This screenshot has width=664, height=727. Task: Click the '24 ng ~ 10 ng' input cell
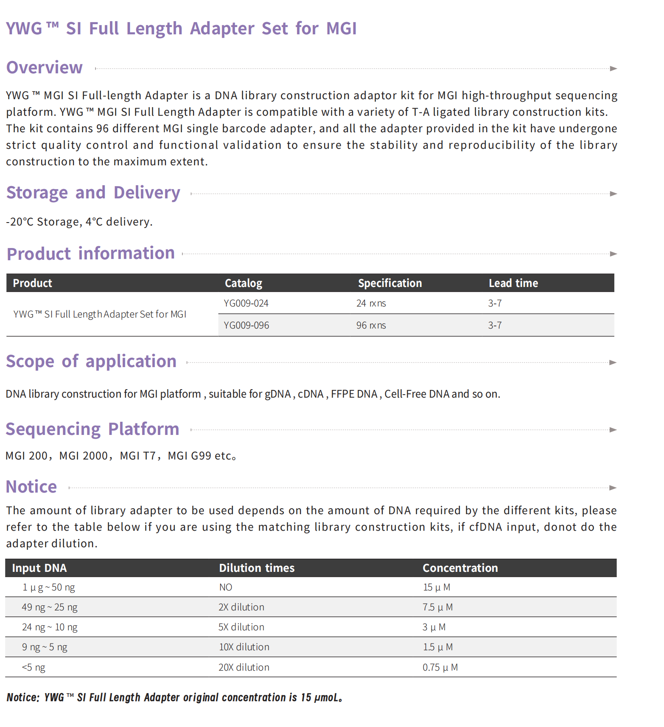pos(50,627)
